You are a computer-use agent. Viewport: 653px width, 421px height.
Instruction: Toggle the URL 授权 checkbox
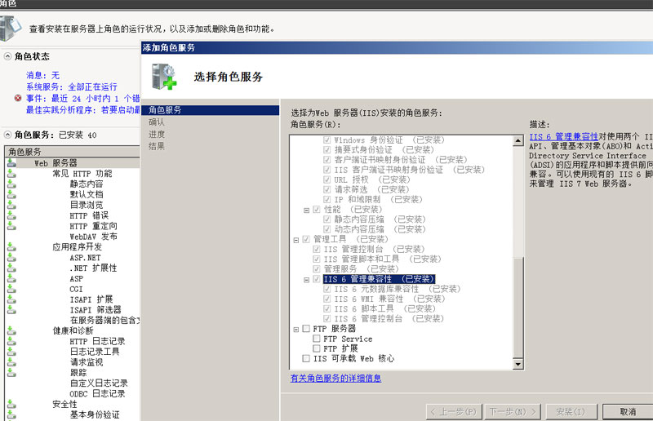click(327, 179)
